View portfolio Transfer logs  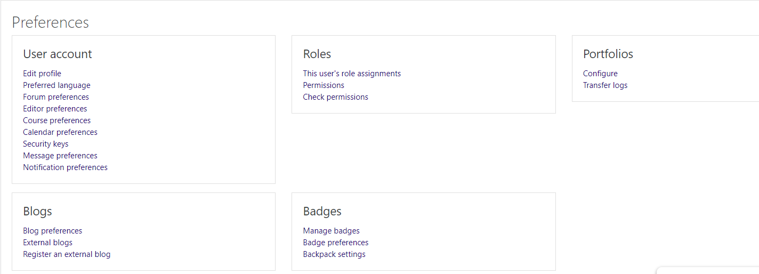pos(605,85)
